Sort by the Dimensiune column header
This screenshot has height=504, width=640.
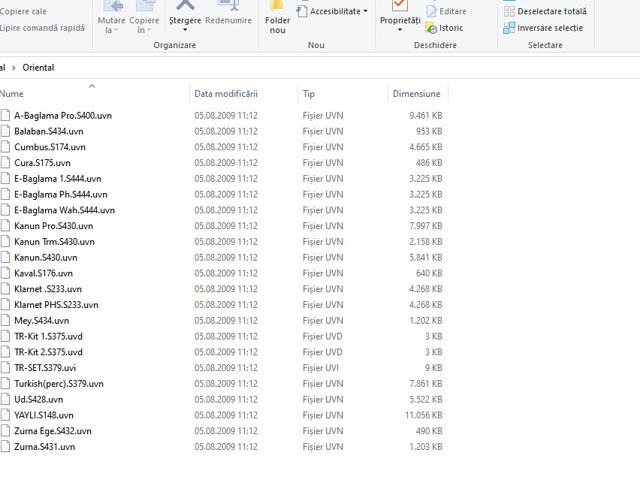point(418,94)
